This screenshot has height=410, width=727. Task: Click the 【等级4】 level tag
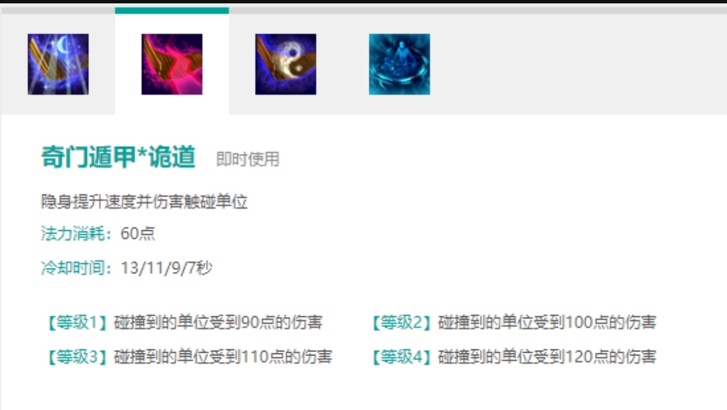click(402, 357)
